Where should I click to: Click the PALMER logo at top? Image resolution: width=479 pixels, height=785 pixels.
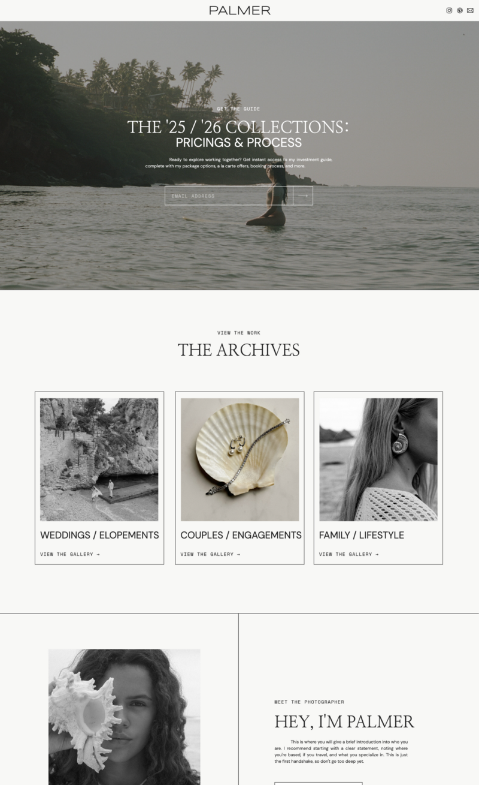tap(239, 10)
